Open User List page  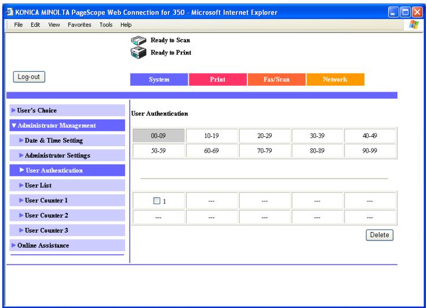[x=67, y=186]
